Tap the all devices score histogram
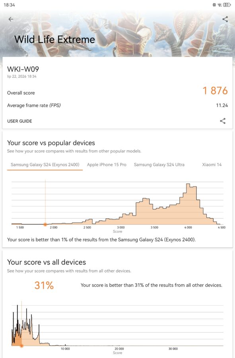This screenshot has height=358, width=235. [118, 325]
